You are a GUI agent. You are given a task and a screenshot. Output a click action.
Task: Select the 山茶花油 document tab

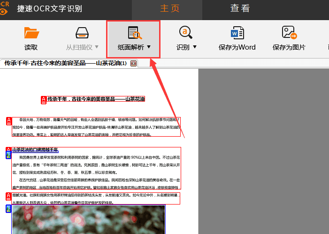click(x=65, y=63)
